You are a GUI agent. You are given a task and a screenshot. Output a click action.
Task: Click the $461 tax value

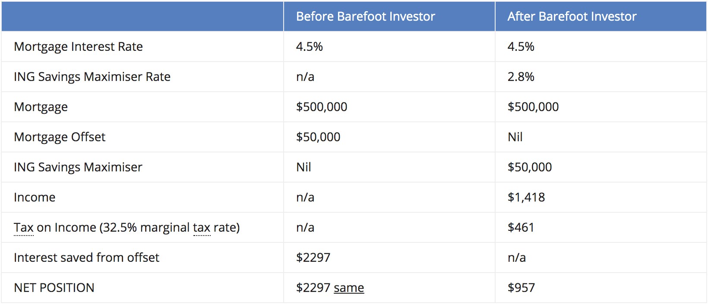tap(521, 227)
